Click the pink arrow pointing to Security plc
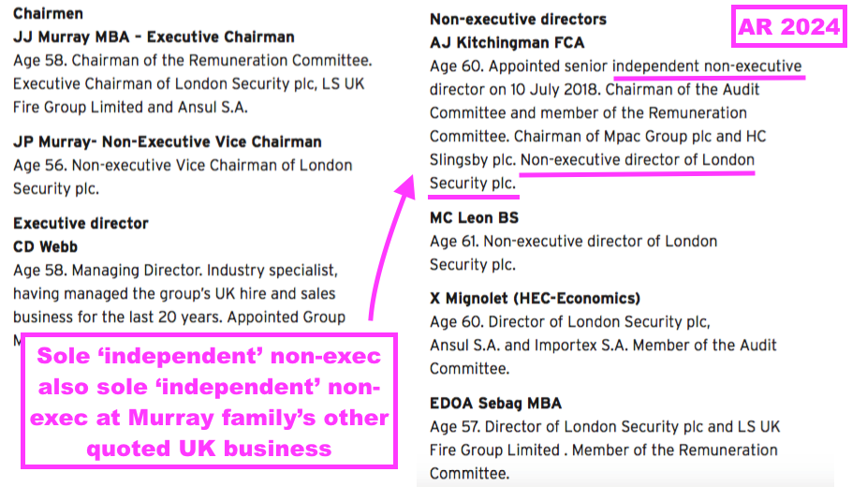 [391, 247]
